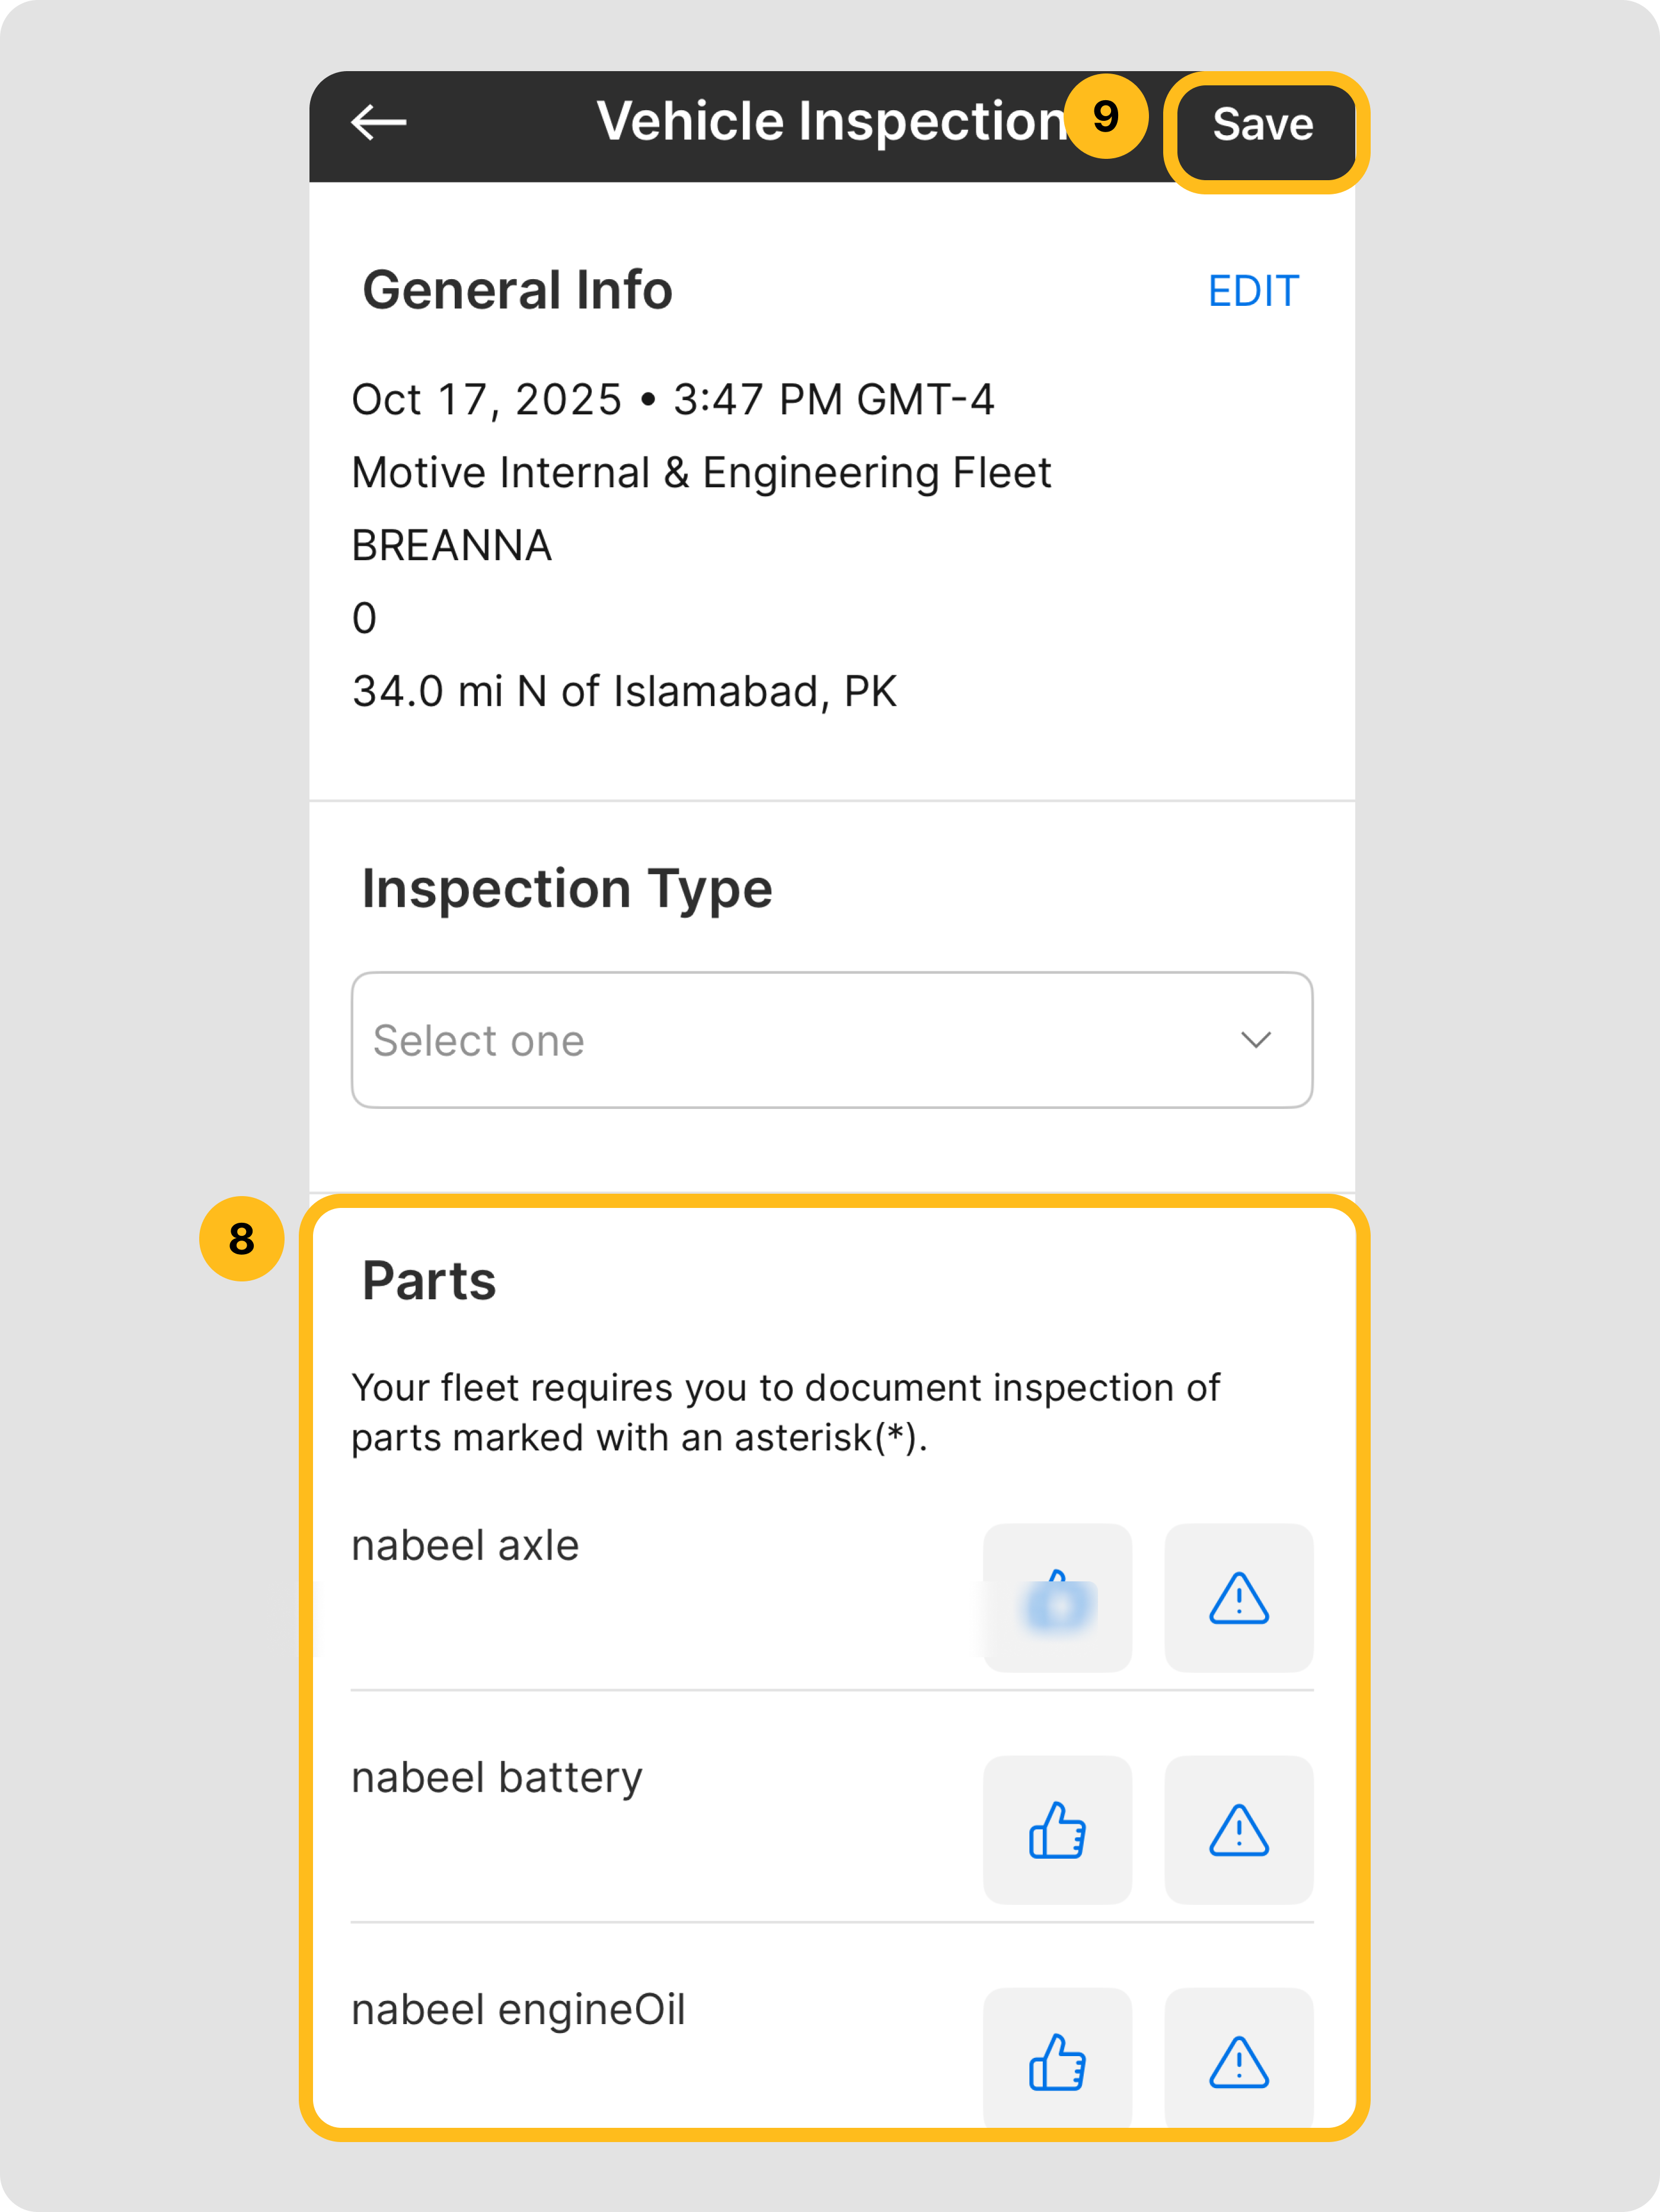
Task: Click the Oct 17, 2025 date line
Action: 672,400
